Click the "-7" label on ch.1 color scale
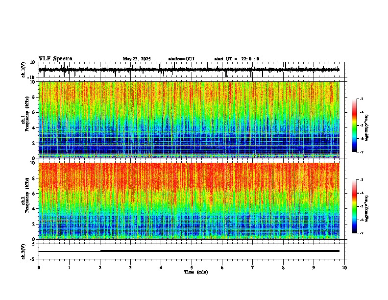 361,152
